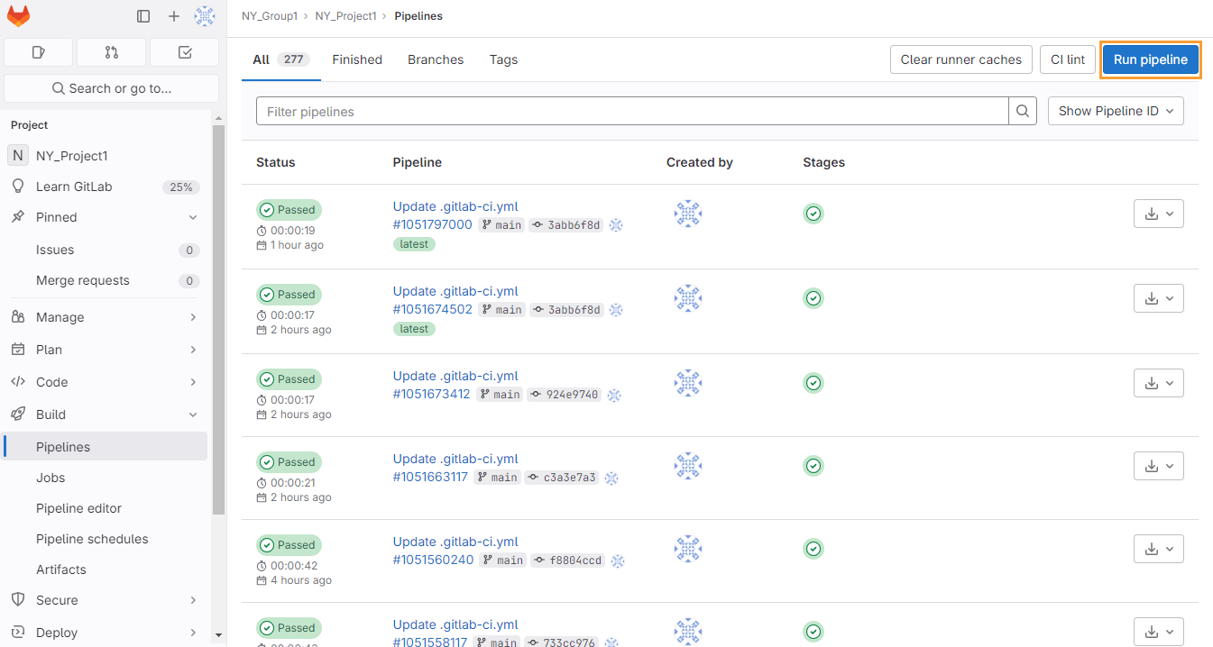Image resolution: width=1213 pixels, height=647 pixels.
Task: Expand the artifacts download dropdown arrow
Action: [x=1171, y=214]
